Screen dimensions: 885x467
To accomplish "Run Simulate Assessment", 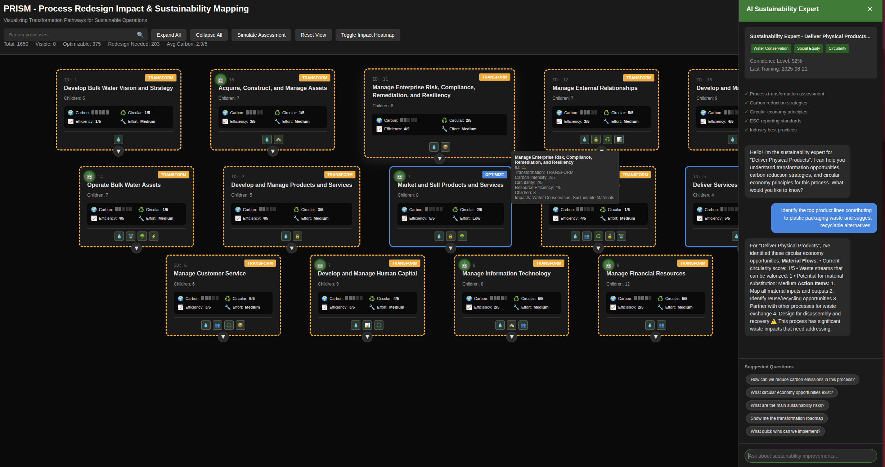I will tap(261, 35).
